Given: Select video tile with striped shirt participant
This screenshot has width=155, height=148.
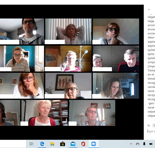Looking at the screenshot, I should (22, 59).
